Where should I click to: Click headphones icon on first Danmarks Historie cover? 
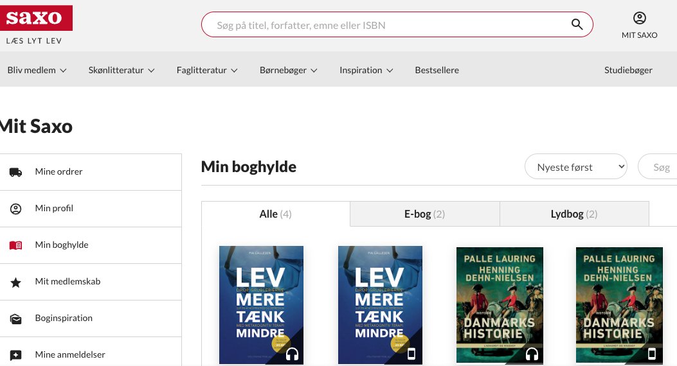532,354
